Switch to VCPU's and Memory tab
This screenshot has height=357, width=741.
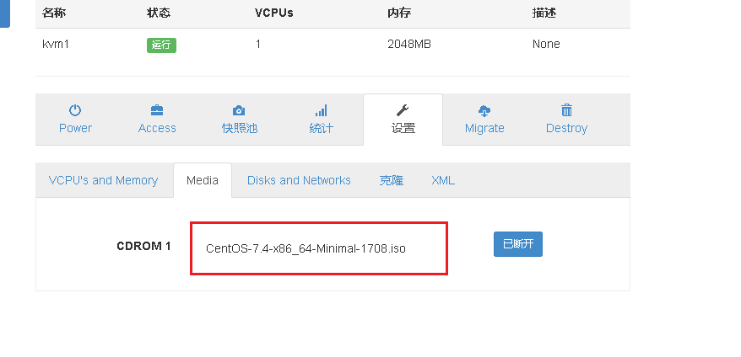click(x=103, y=180)
